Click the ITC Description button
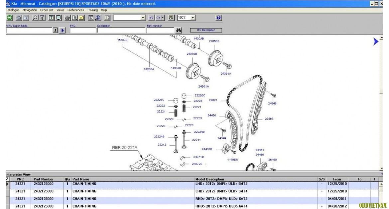Viewport: 389px width, 209px height. (x=206, y=30)
